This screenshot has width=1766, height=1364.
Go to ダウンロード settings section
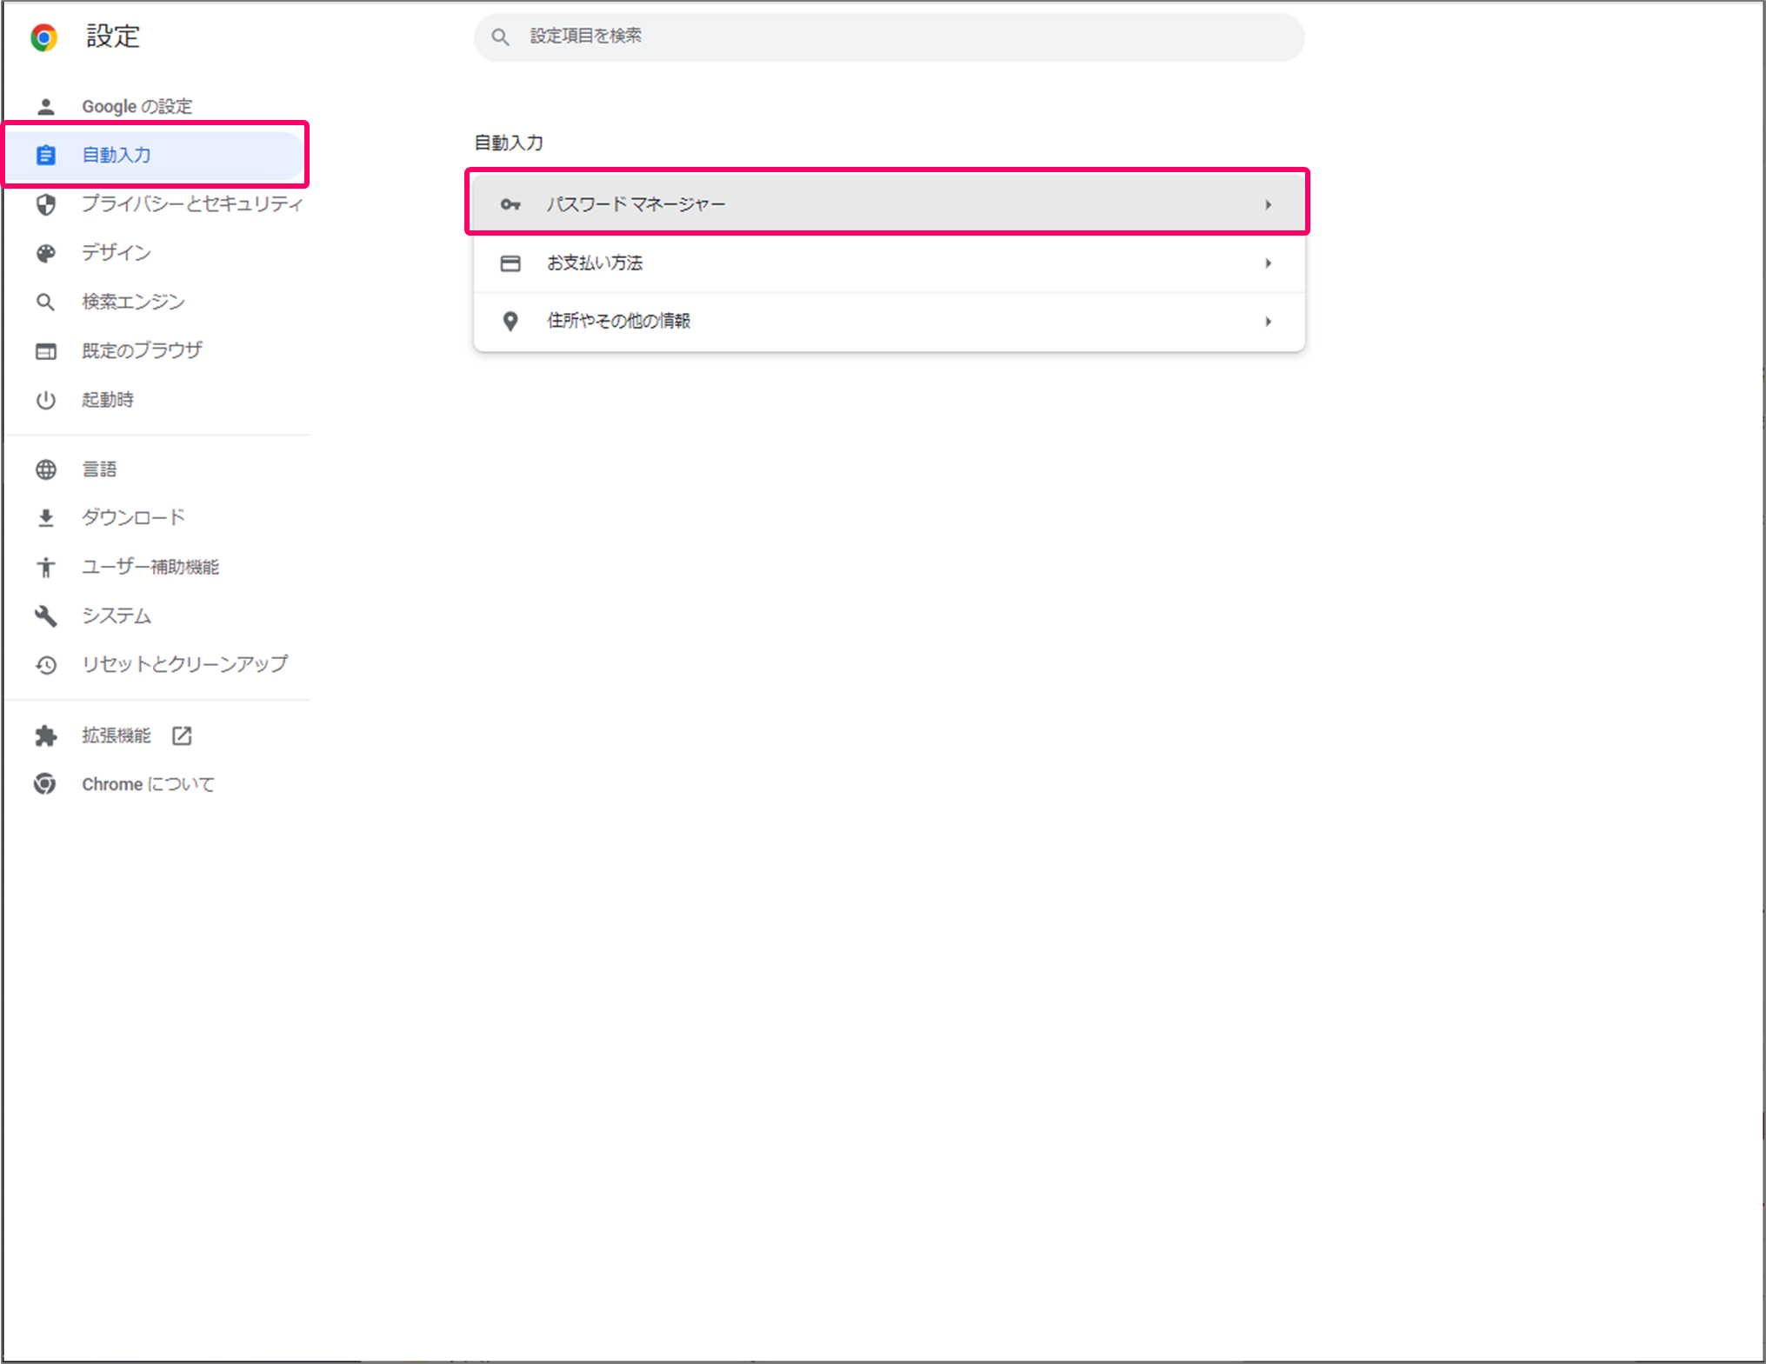point(133,518)
